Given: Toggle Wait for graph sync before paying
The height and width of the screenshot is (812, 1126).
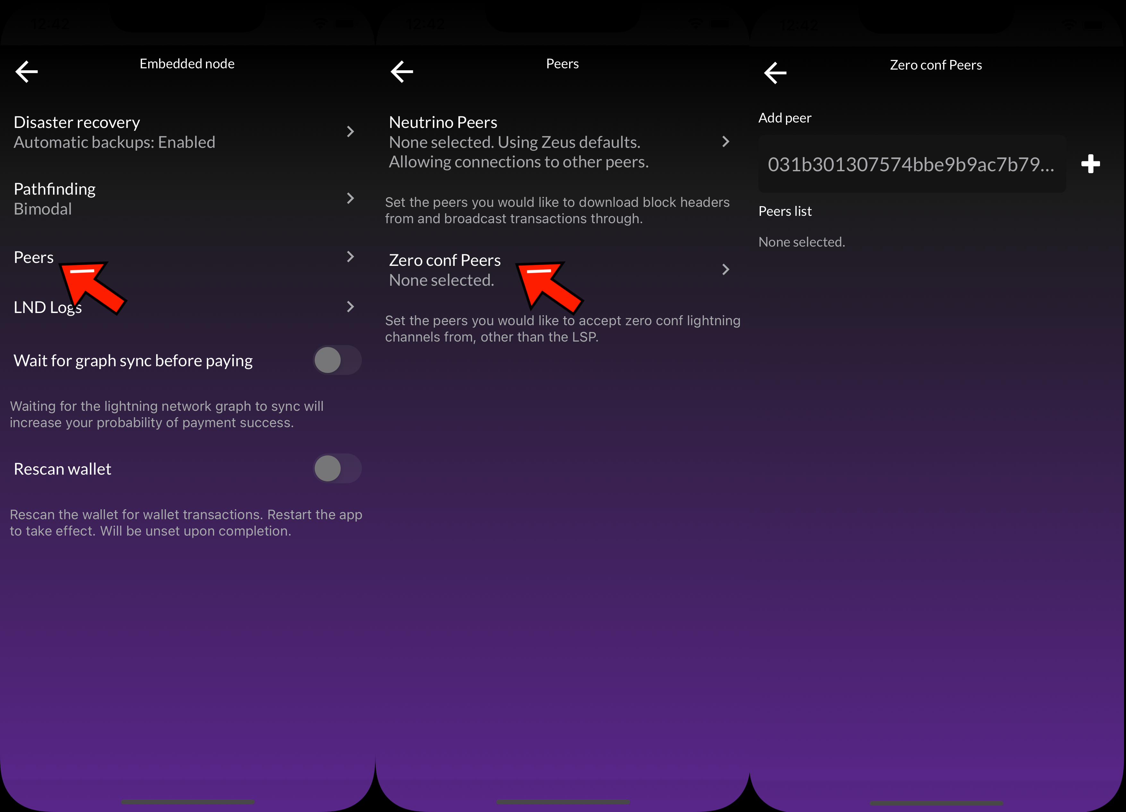Looking at the screenshot, I should 337,360.
